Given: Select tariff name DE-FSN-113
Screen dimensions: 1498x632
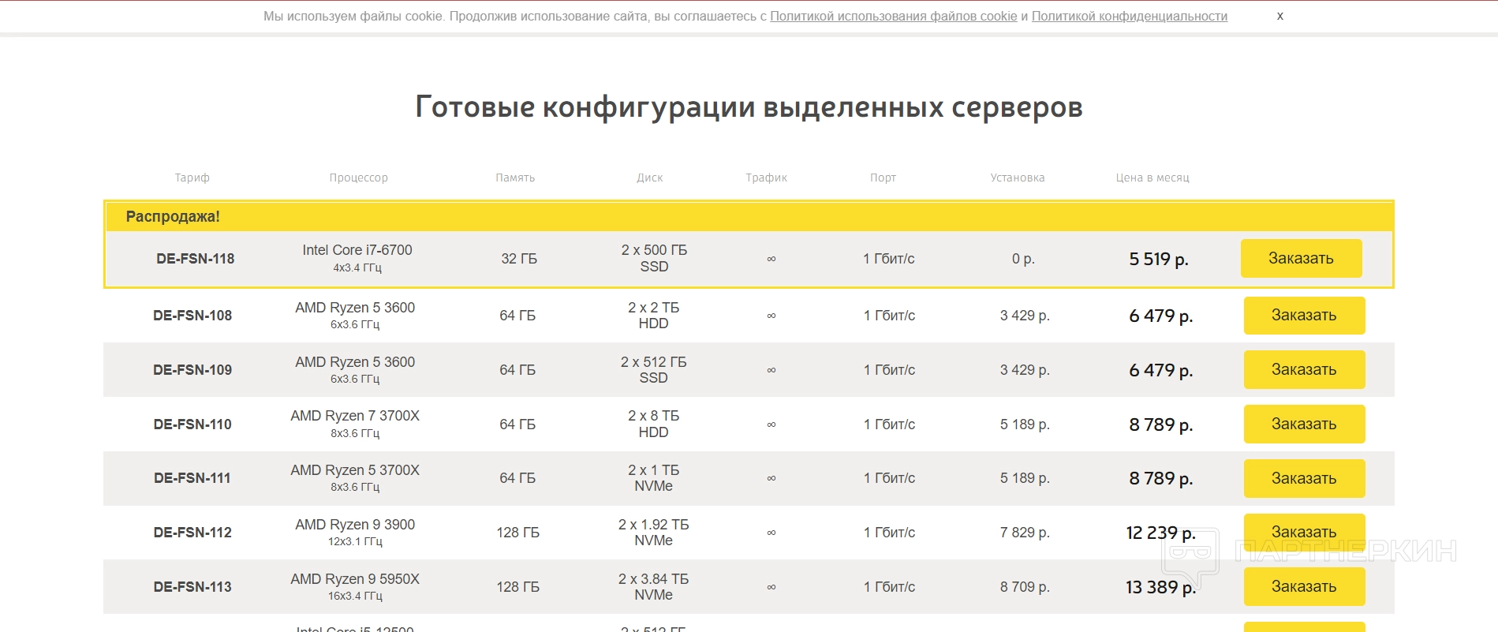Looking at the screenshot, I should pyautogui.click(x=192, y=586).
